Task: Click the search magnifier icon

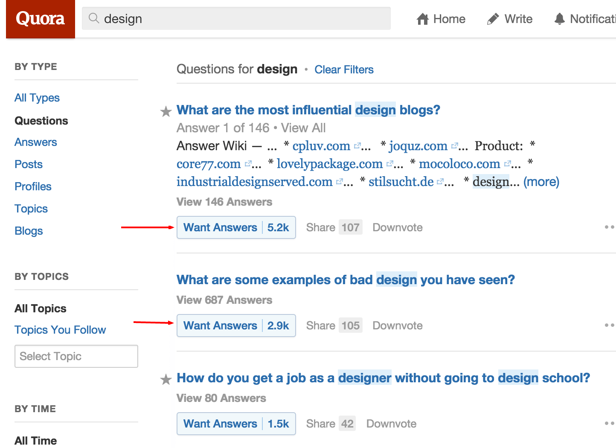Action: [93, 18]
